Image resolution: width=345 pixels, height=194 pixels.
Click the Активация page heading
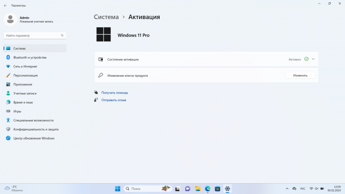click(144, 17)
